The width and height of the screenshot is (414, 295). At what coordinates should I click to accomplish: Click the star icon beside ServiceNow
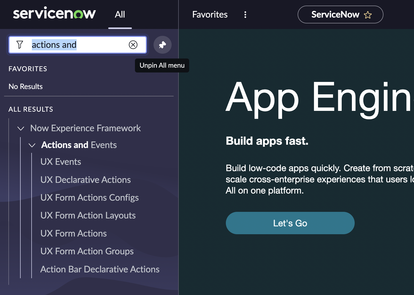368,15
